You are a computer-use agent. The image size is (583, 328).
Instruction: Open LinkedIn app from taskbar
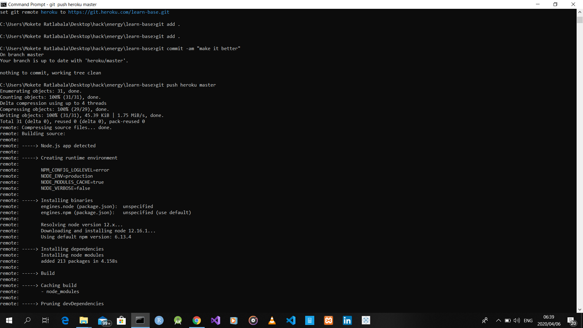click(x=347, y=320)
